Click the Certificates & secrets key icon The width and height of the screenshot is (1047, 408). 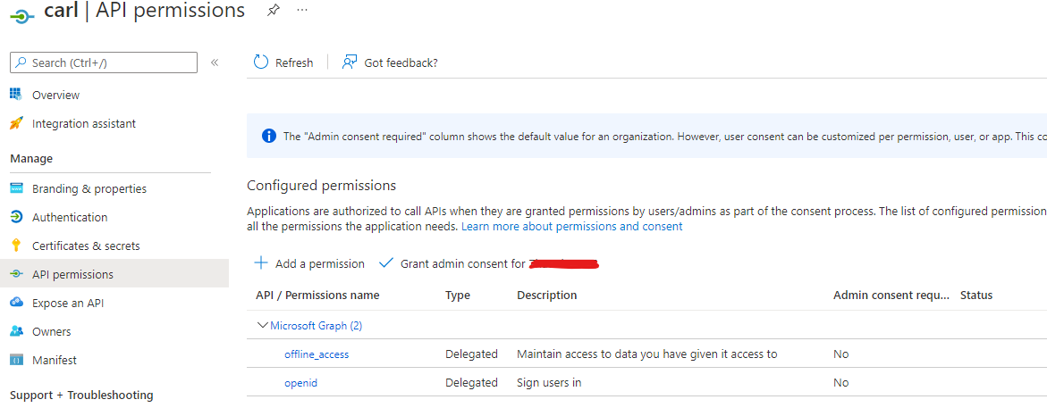point(16,246)
